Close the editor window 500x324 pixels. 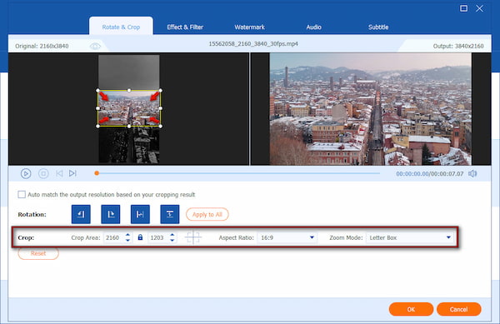coord(479,8)
